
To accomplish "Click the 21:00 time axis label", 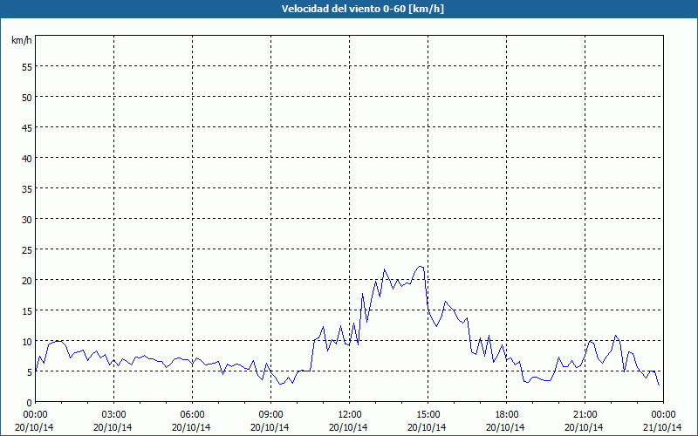I will pos(585,415).
